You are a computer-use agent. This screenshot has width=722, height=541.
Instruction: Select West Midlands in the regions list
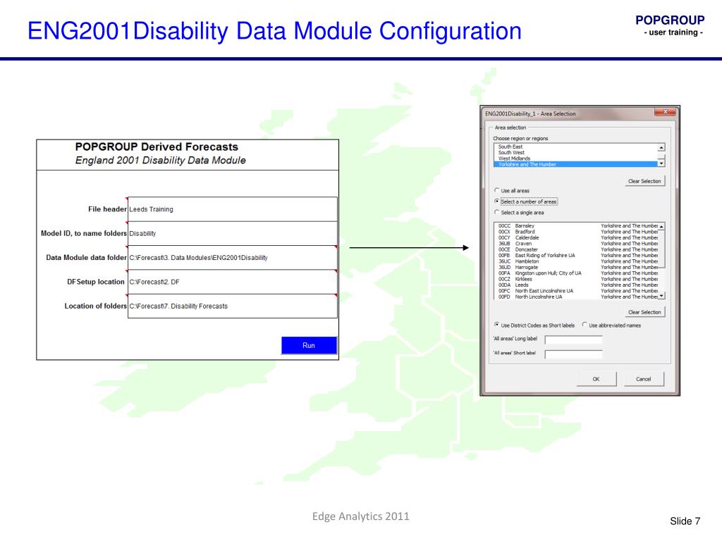[575, 158]
